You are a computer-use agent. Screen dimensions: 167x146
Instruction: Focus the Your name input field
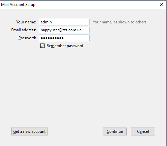[x=64, y=22]
